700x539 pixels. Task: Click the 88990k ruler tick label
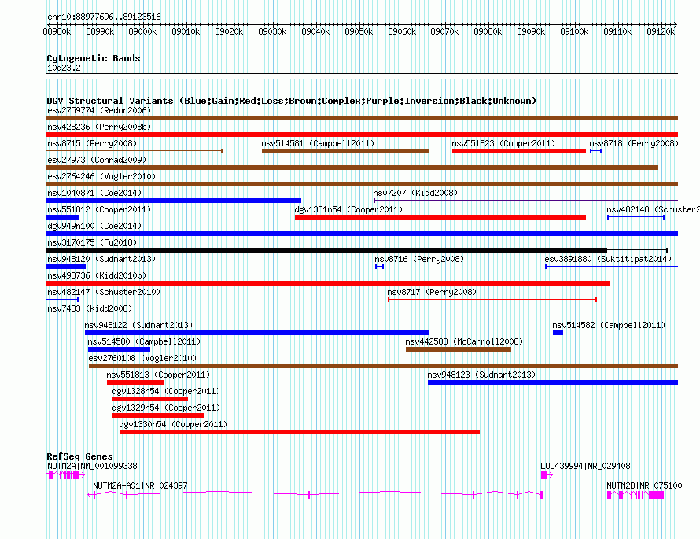(x=100, y=31)
